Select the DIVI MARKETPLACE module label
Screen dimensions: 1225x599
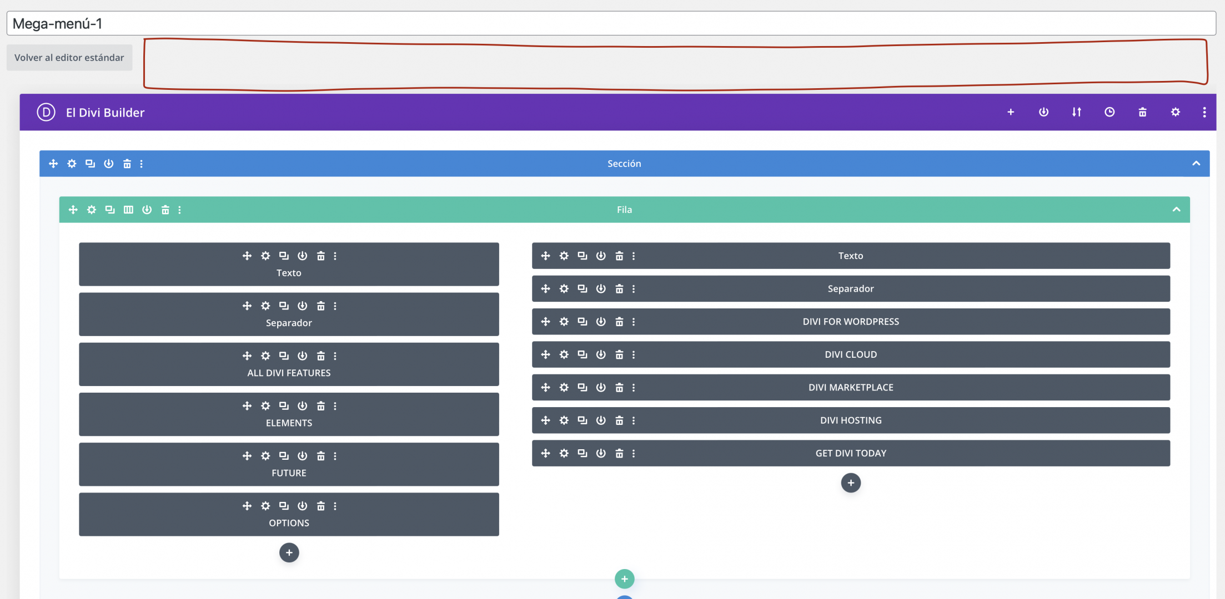tap(851, 388)
